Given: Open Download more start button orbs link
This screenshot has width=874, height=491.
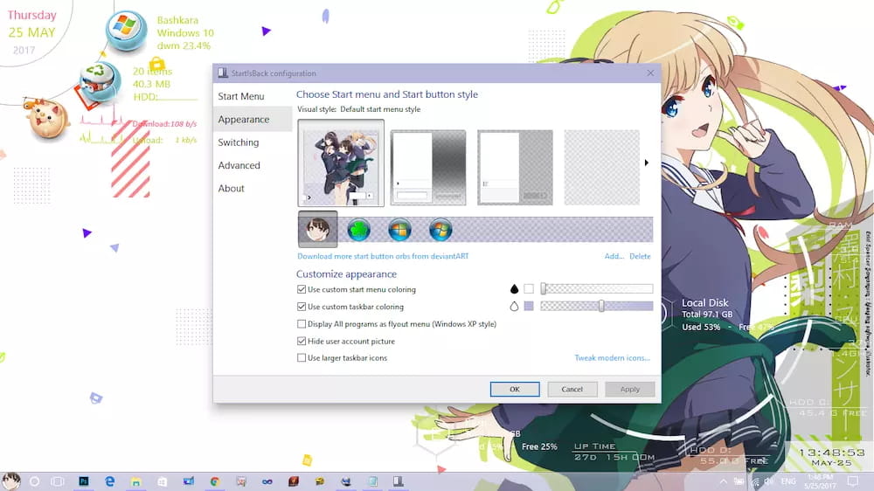Looking at the screenshot, I should [383, 256].
